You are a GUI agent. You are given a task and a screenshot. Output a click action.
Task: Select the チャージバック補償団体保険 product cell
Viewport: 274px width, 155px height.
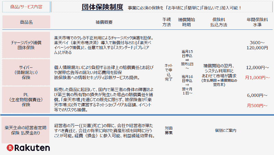(x=26, y=45)
